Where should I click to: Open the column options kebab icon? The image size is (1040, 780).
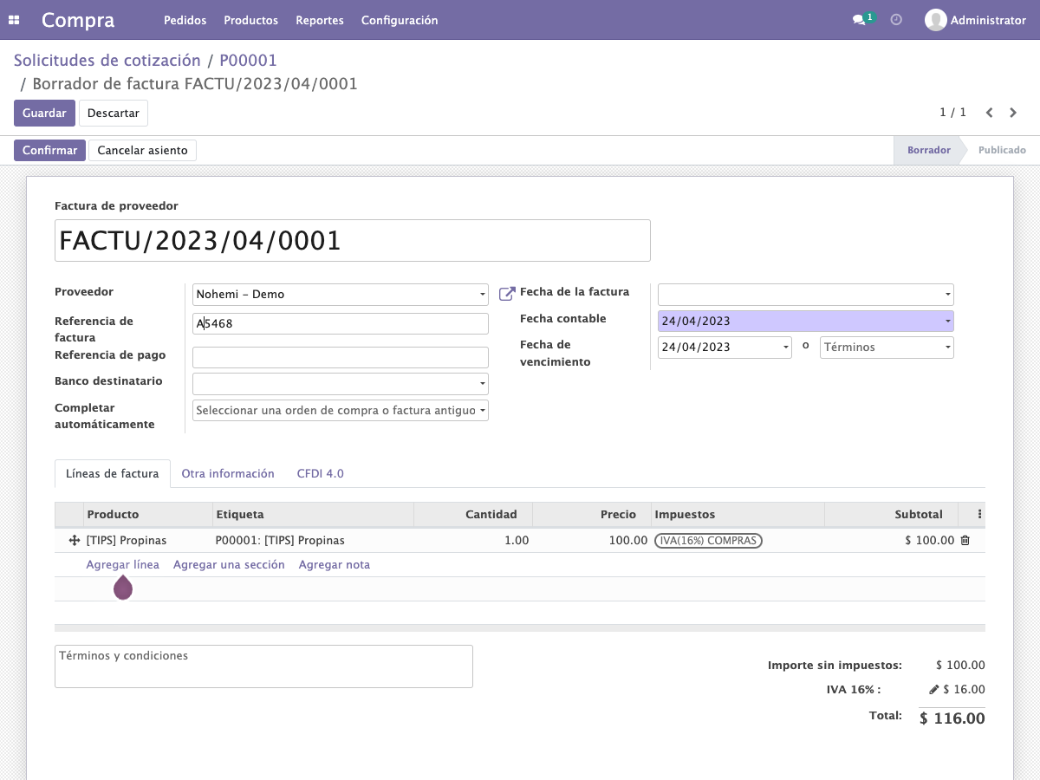click(979, 514)
